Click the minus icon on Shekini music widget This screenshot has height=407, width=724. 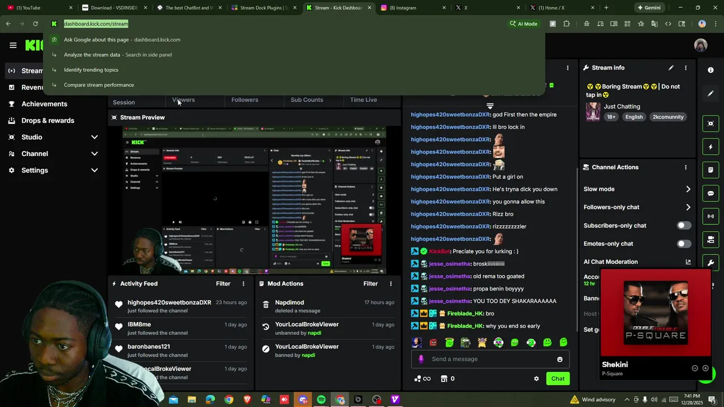[x=695, y=368]
